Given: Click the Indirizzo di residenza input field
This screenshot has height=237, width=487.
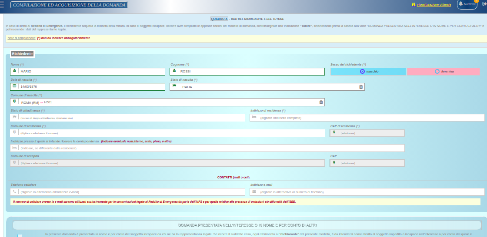Looking at the screenshot, I should pos(370,118).
